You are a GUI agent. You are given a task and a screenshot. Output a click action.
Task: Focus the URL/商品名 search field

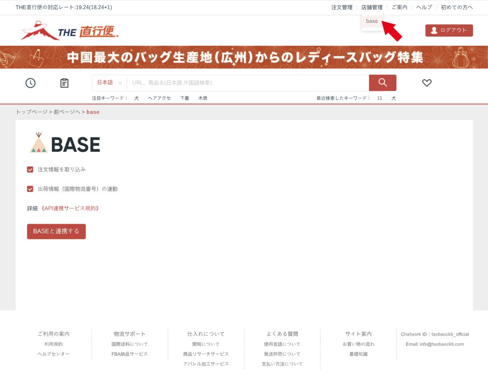click(x=248, y=83)
